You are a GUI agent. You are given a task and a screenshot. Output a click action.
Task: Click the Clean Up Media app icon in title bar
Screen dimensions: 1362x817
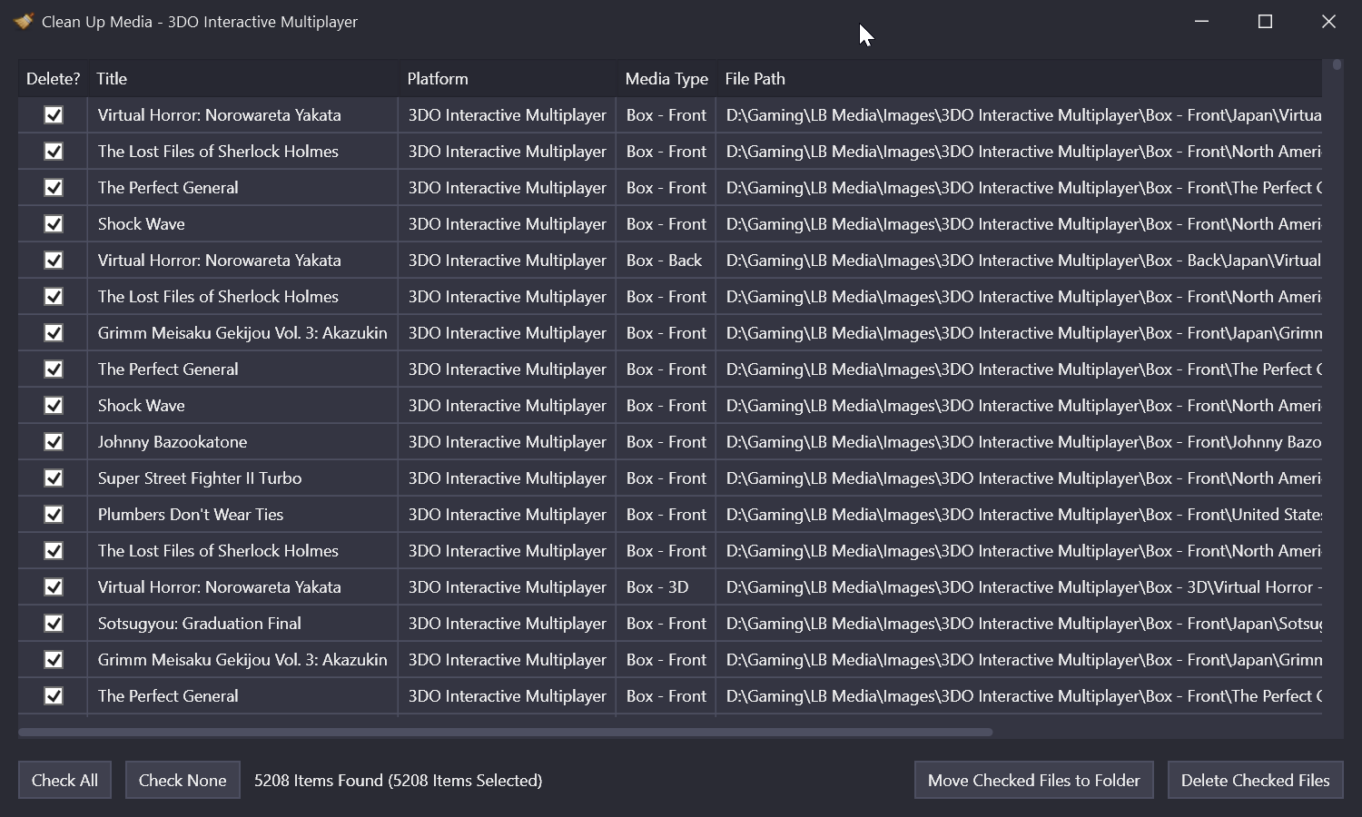point(24,21)
